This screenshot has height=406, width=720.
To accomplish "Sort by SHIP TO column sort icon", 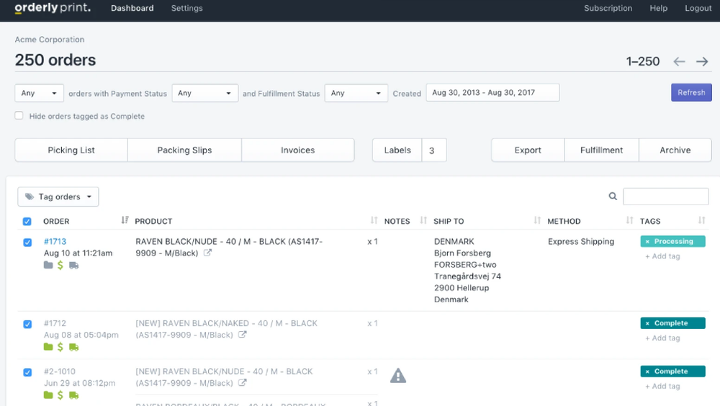I will (537, 220).
